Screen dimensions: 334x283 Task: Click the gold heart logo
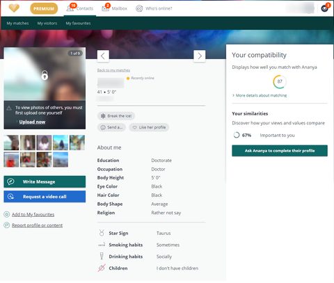pyautogui.click(x=14, y=8)
